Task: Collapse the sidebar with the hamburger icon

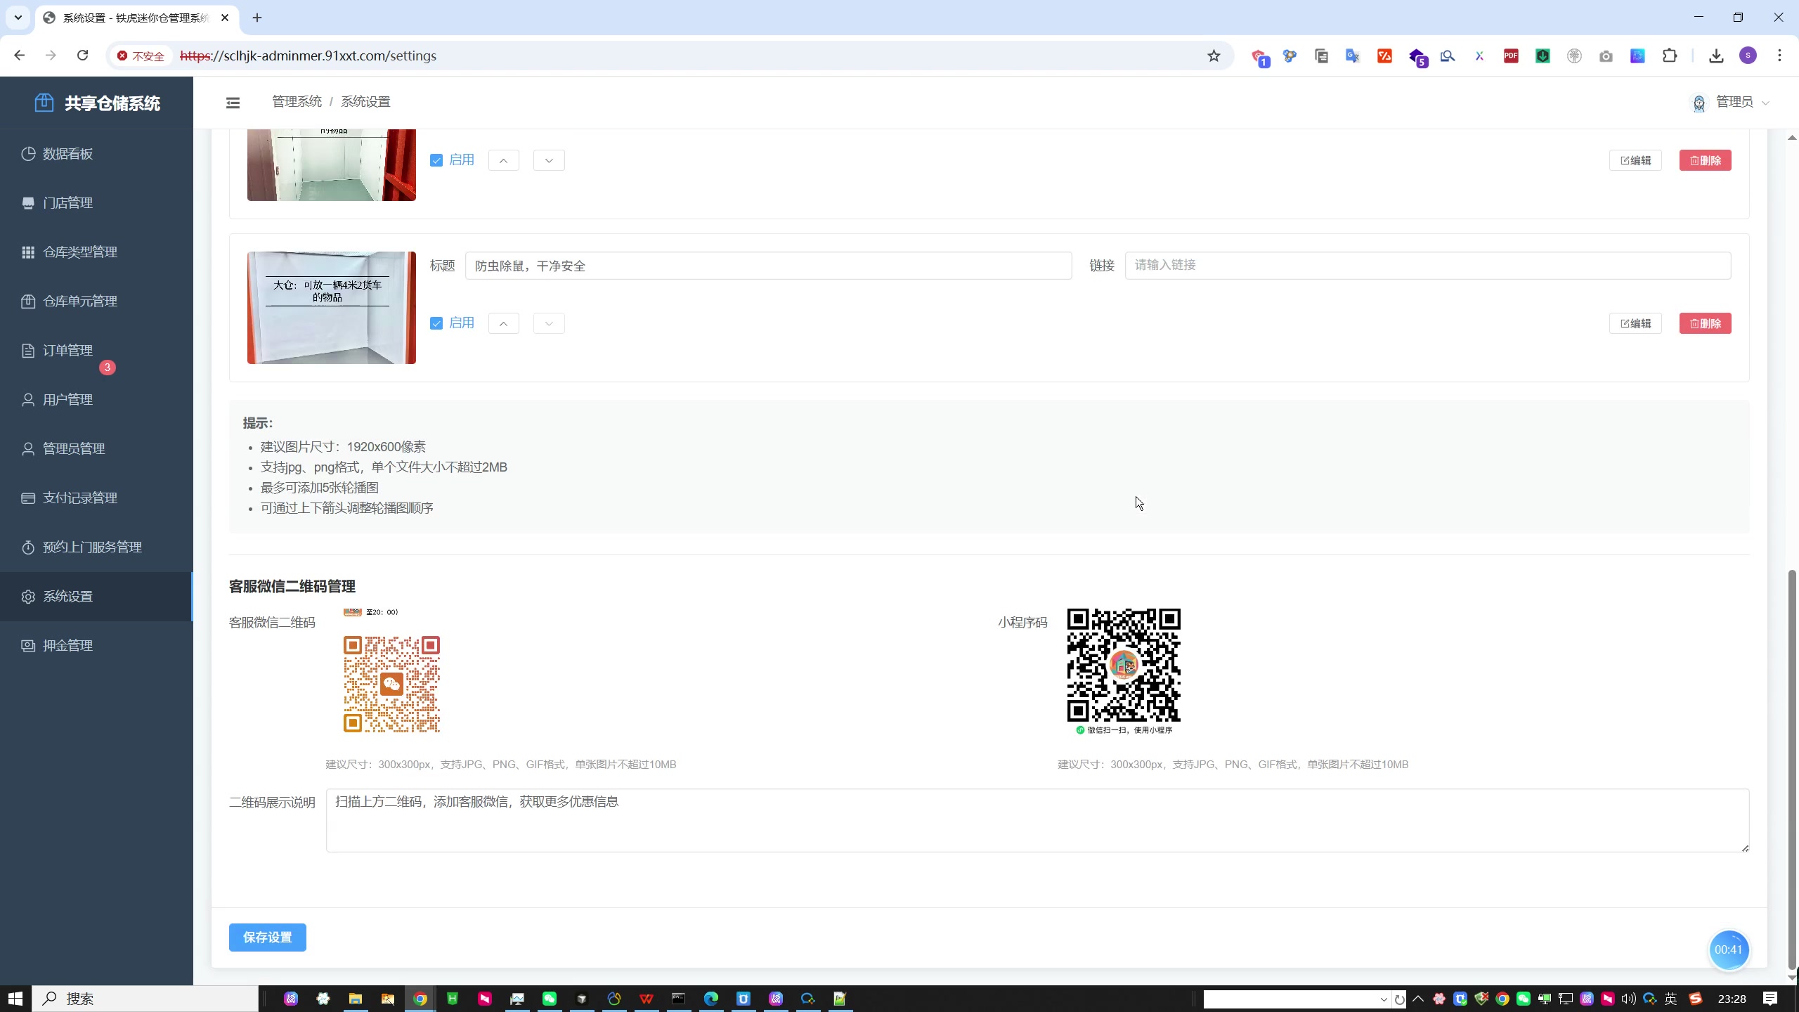Action: click(x=233, y=103)
